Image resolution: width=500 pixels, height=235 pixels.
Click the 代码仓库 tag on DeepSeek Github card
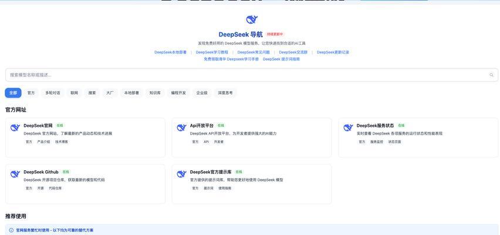click(x=55, y=189)
